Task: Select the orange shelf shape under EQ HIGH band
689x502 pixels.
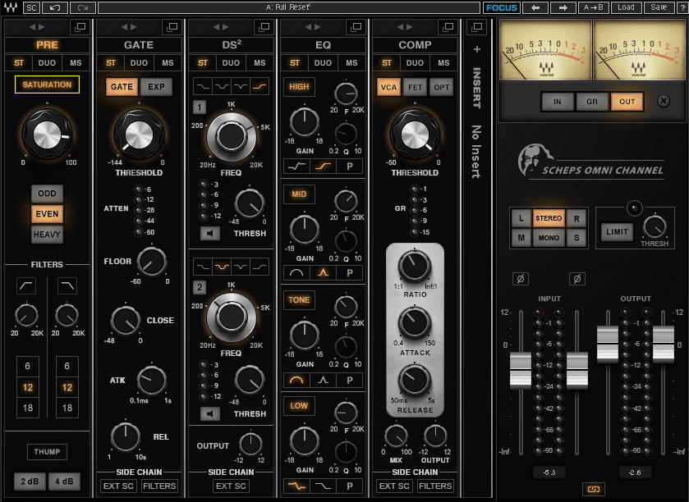Action: coord(323,167)
